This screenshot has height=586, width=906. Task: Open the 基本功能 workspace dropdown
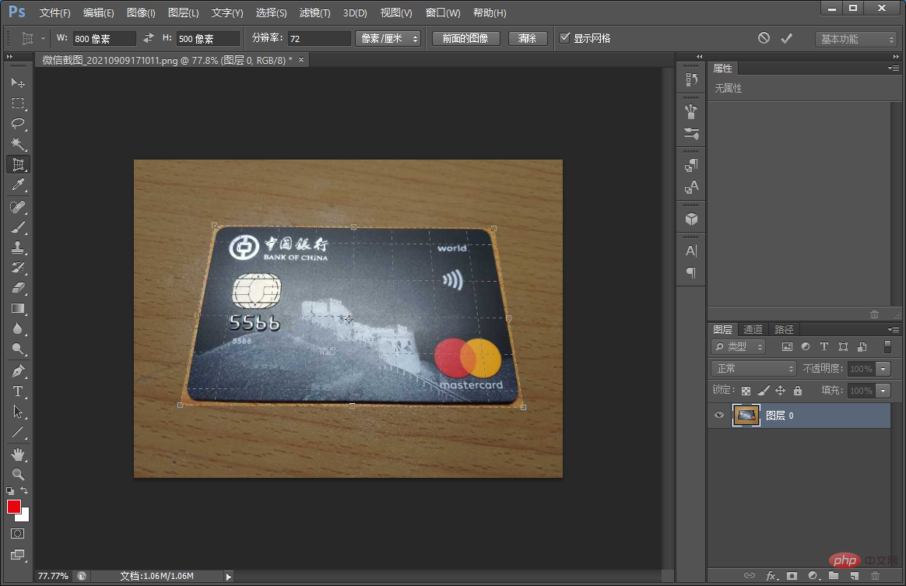click(x=855, y=39)
